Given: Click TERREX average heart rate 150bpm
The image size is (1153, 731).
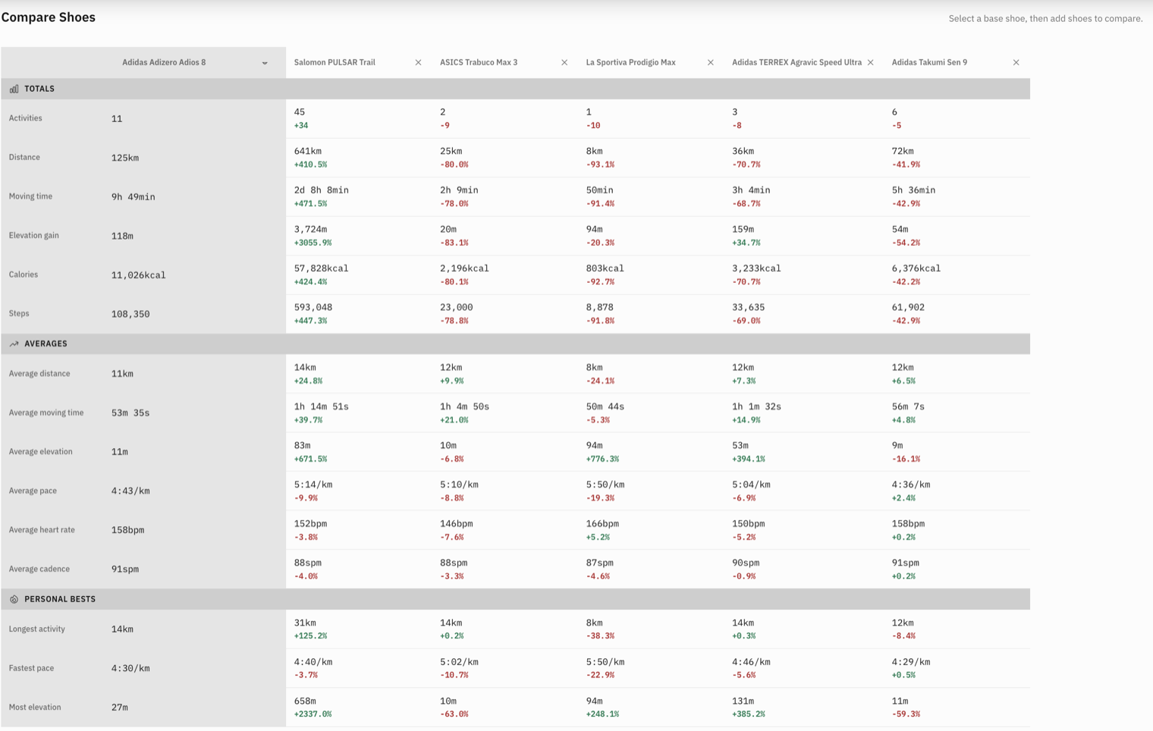Looking at the screenshot, I should 748,524.
